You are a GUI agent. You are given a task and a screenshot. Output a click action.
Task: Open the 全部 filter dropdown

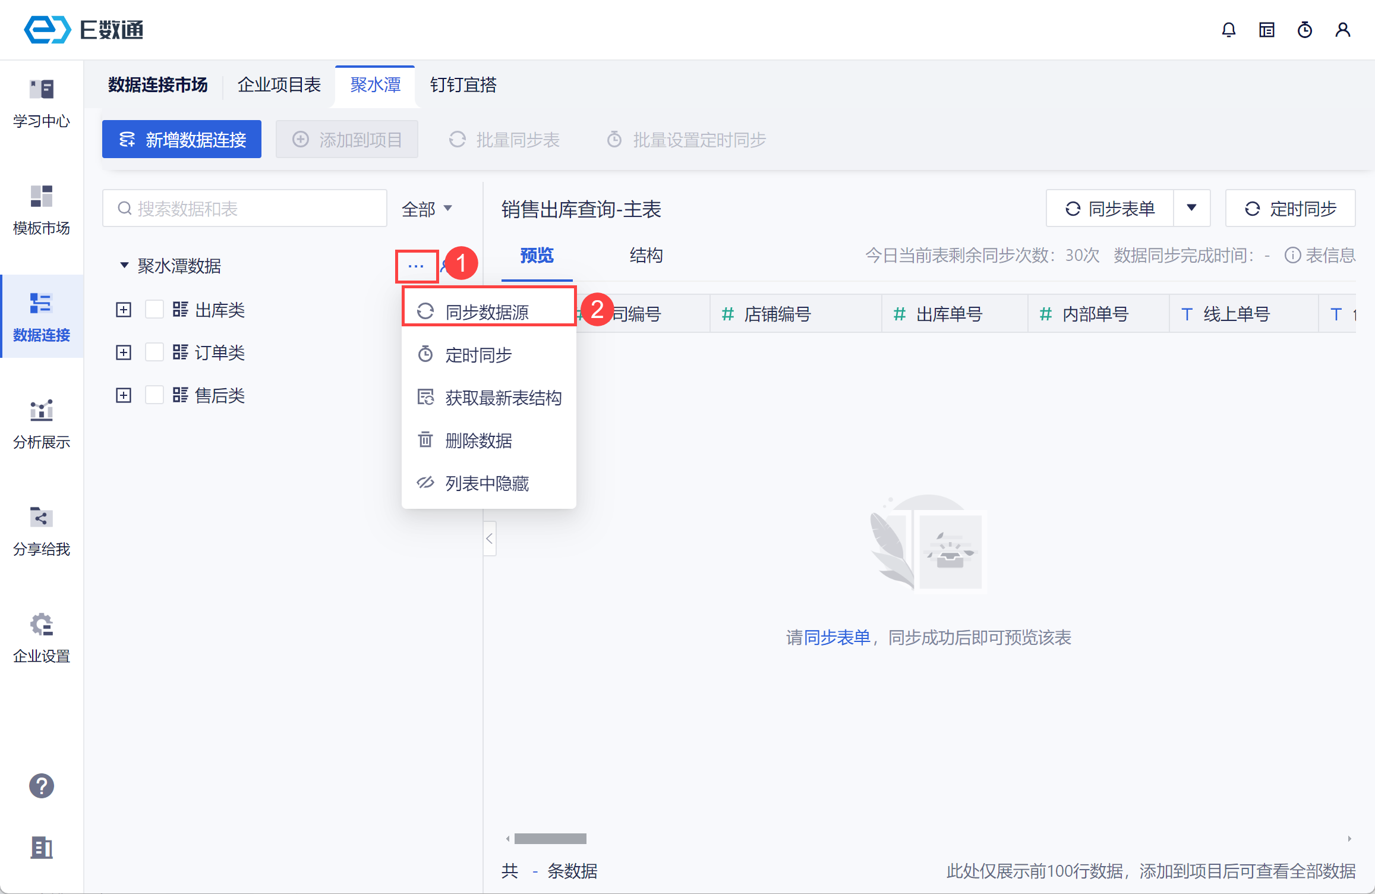pyautogui.click(x=427, y=209)
